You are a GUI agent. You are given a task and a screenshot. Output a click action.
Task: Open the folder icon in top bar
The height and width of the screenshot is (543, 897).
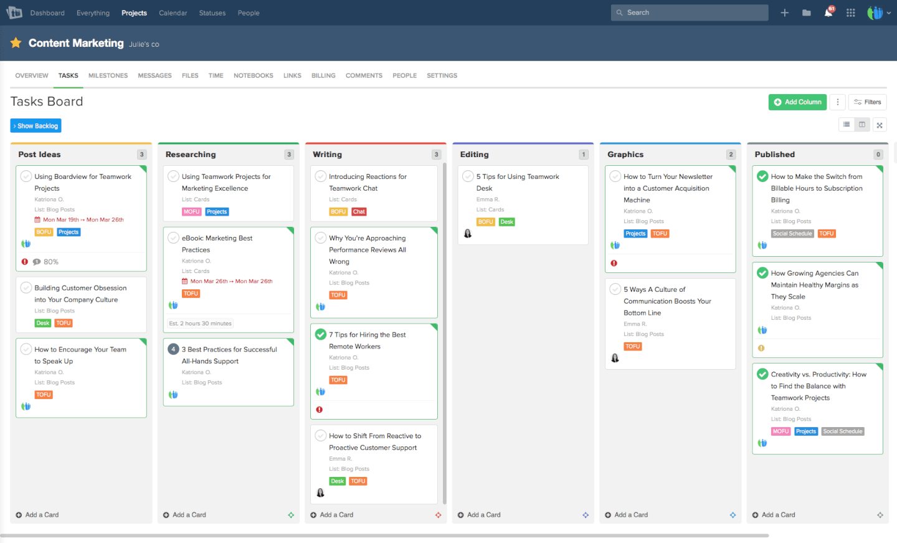(x=807, y=12)
